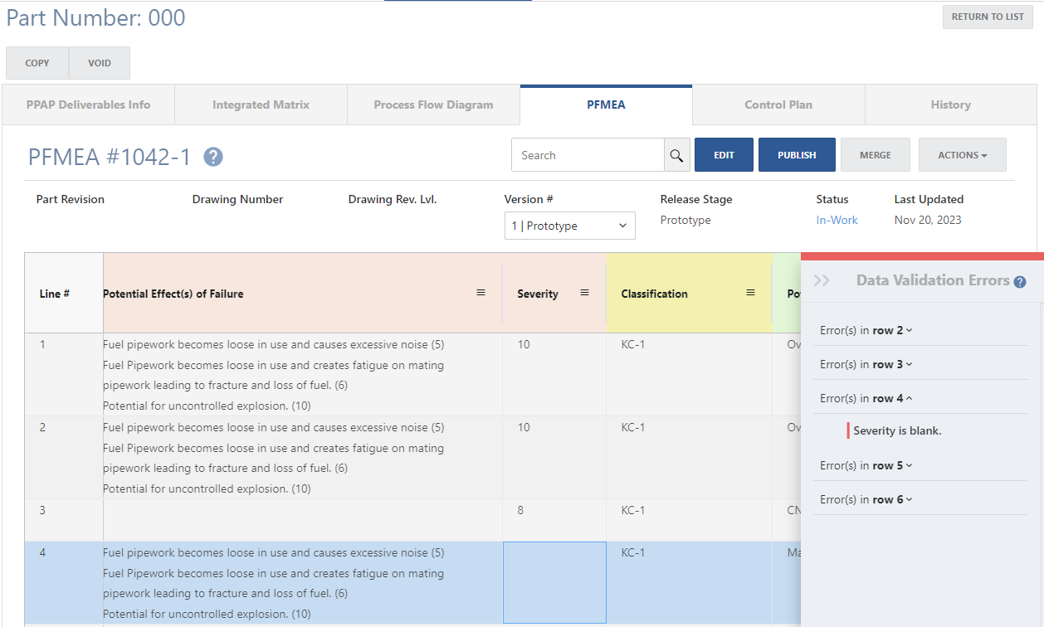
Task: Select the blank Severity cell in row 4
Action: [554, 582]
